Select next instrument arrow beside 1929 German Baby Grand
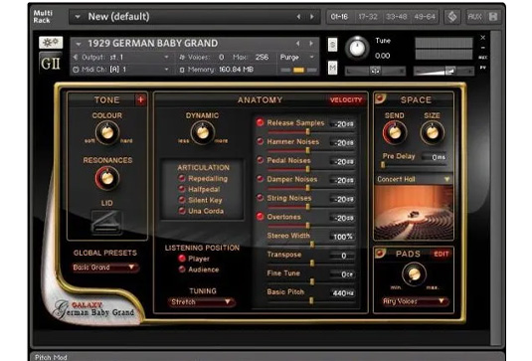This screenshot has height=361, width=532. (311, 44)
